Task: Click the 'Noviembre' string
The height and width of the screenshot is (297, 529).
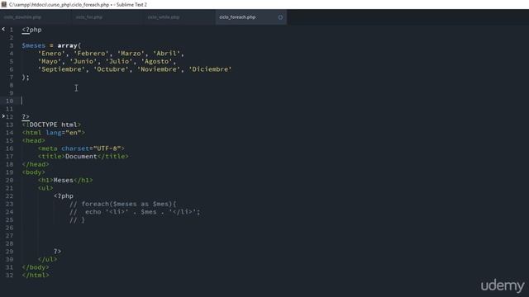Action: click(159, 69)
